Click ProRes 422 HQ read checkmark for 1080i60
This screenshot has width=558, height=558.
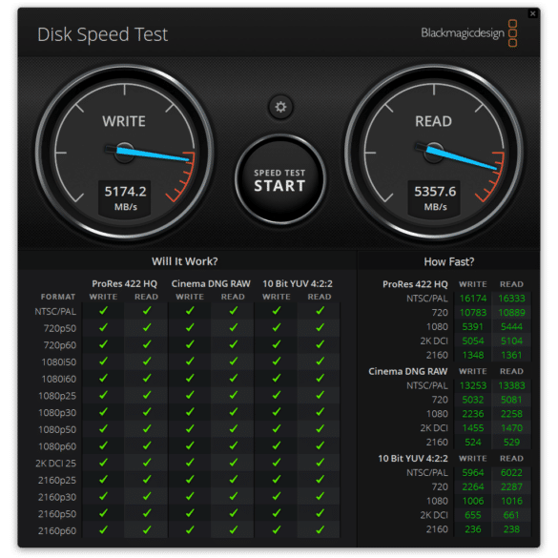pyautogui.click(x=147, y=378)
